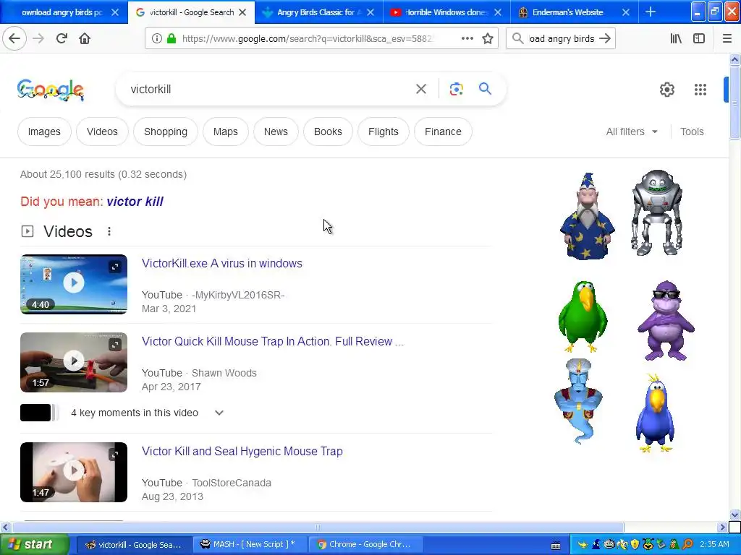
Task: Play the 4:40 VictorKill.exe video thumbnail
Action: (74, 284)
